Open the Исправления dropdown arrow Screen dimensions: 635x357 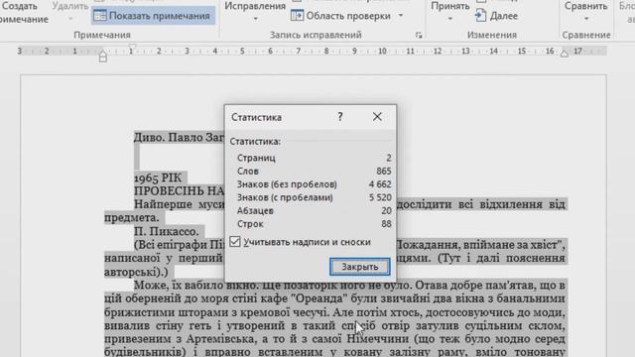click(255, 19)
